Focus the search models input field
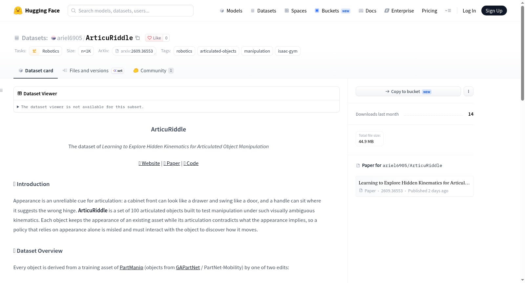The image size is (525, 283). tap(131, 11)
